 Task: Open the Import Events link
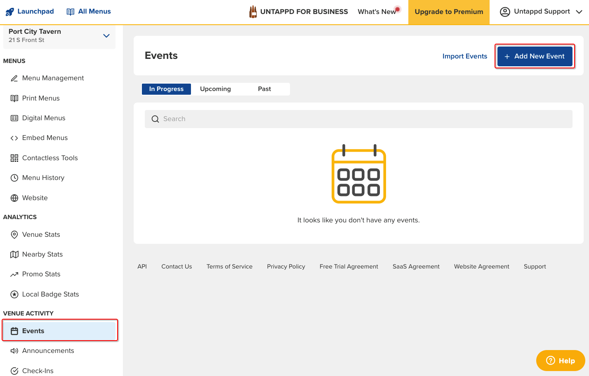(464, 56)
